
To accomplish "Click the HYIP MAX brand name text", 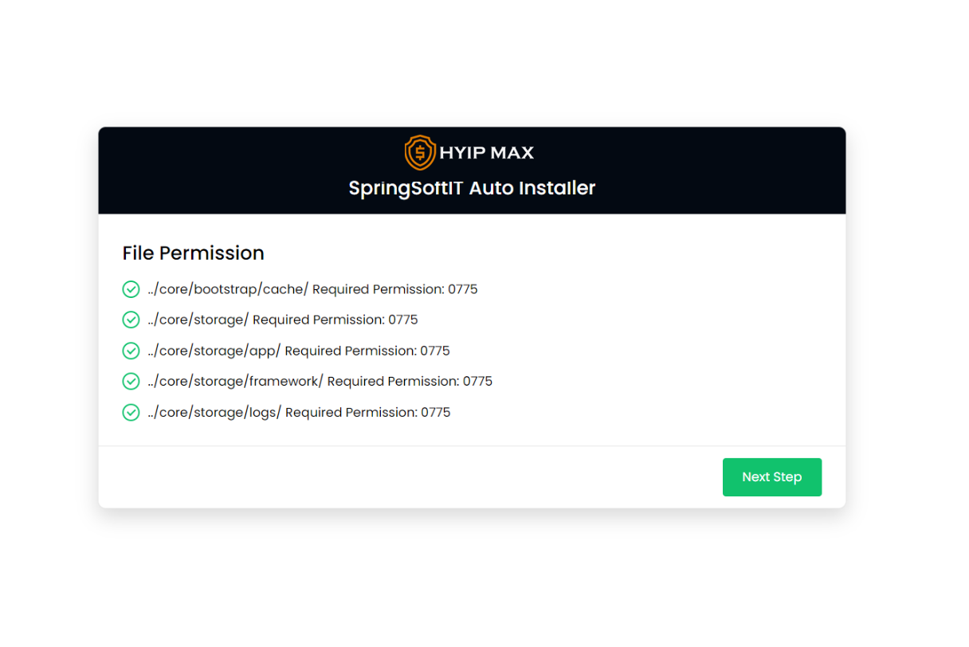I will click(486, 153).
